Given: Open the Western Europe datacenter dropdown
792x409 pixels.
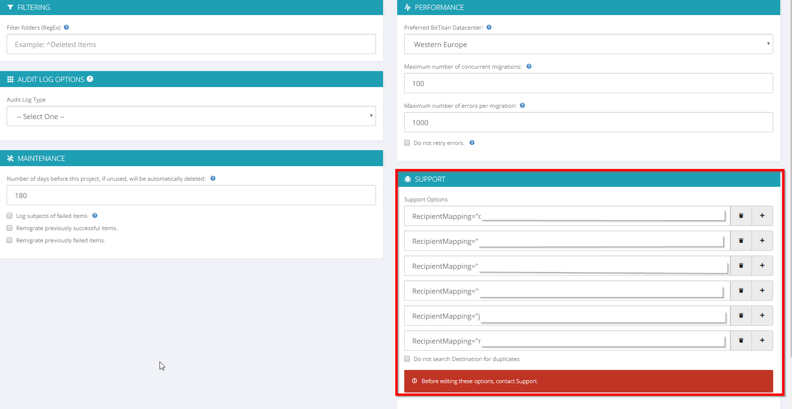Looking at the screenshot, I should pyautogui.click(x=588, y=44).
